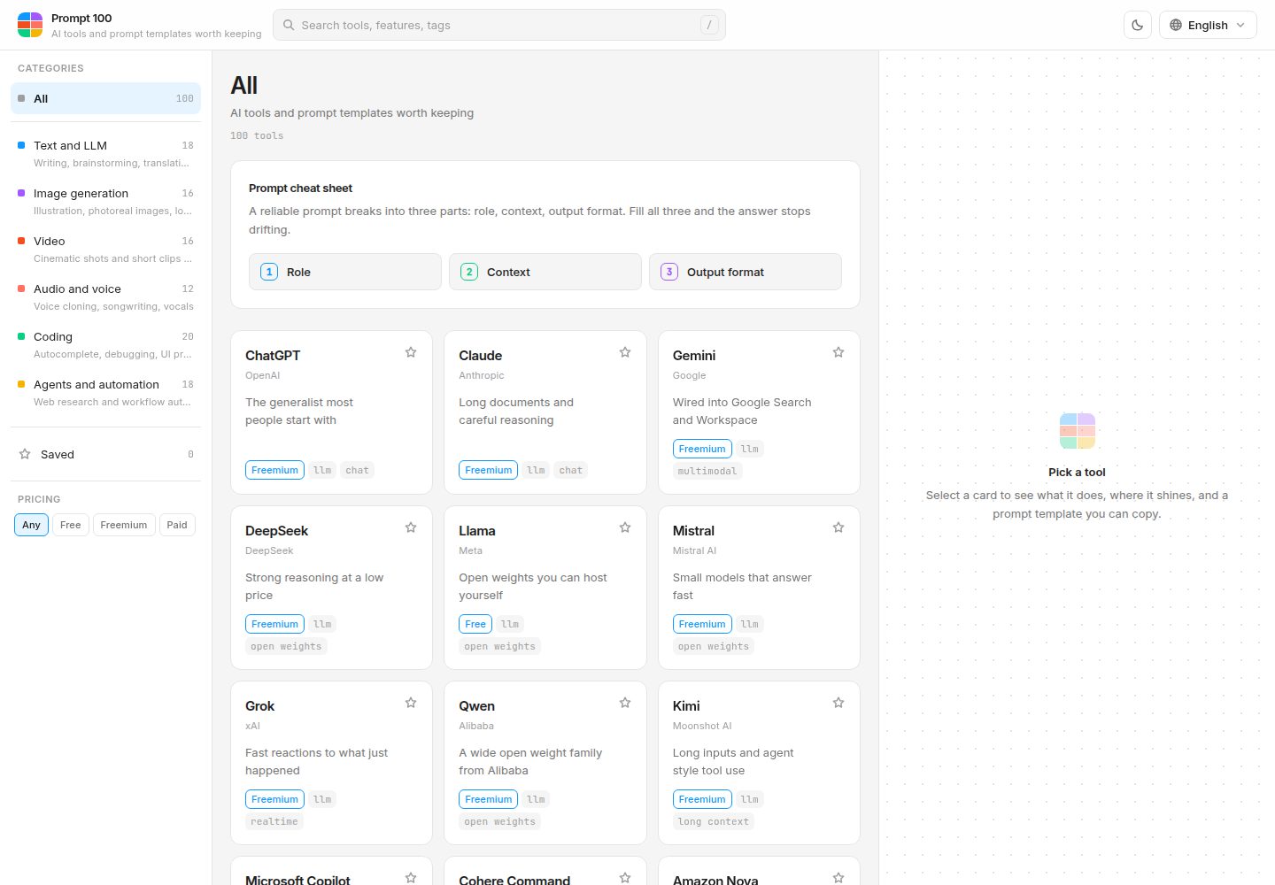This screenshot has width=1275, height=885.
Task: Select the Any pricing filter
Action: click(31, 525)
